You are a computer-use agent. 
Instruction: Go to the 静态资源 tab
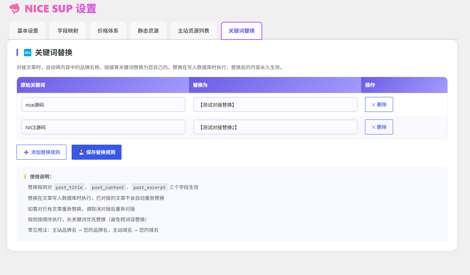point(148,31)
